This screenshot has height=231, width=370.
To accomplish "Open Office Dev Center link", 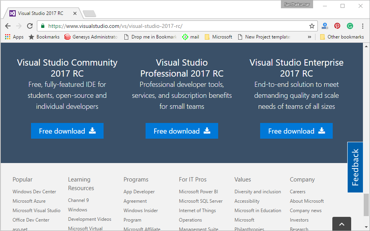I will coord(31,220).
